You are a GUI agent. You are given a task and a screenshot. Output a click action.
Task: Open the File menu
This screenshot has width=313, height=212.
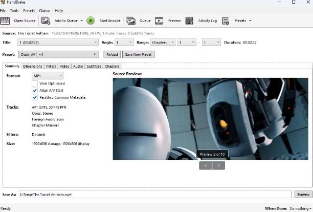pyautogui.click(x=3, y=11)
